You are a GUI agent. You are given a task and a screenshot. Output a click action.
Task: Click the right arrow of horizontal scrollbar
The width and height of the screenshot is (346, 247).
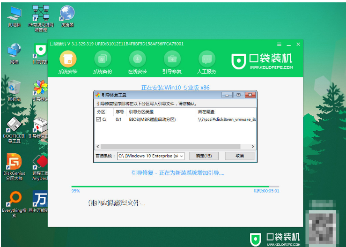click(253, 147)
